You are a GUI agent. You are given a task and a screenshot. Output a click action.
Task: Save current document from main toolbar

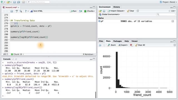pyautogui.click(x=14, y=2)
